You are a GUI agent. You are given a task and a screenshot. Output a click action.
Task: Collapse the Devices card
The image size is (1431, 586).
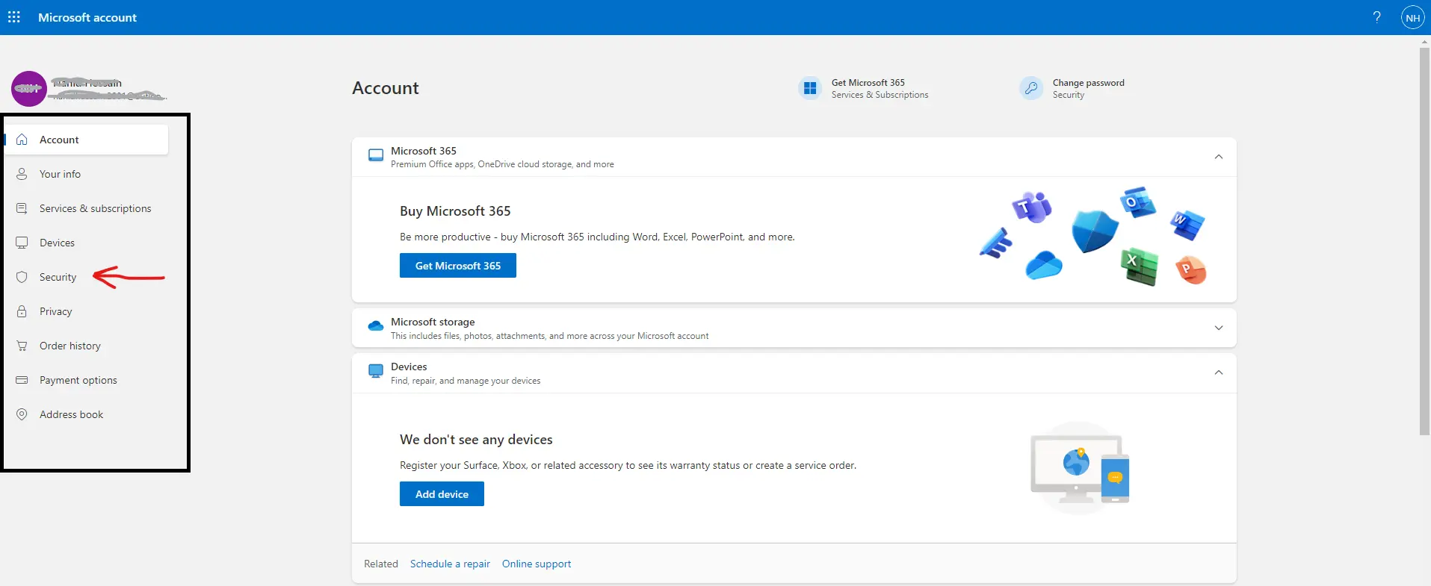(x=1219, y=373)
